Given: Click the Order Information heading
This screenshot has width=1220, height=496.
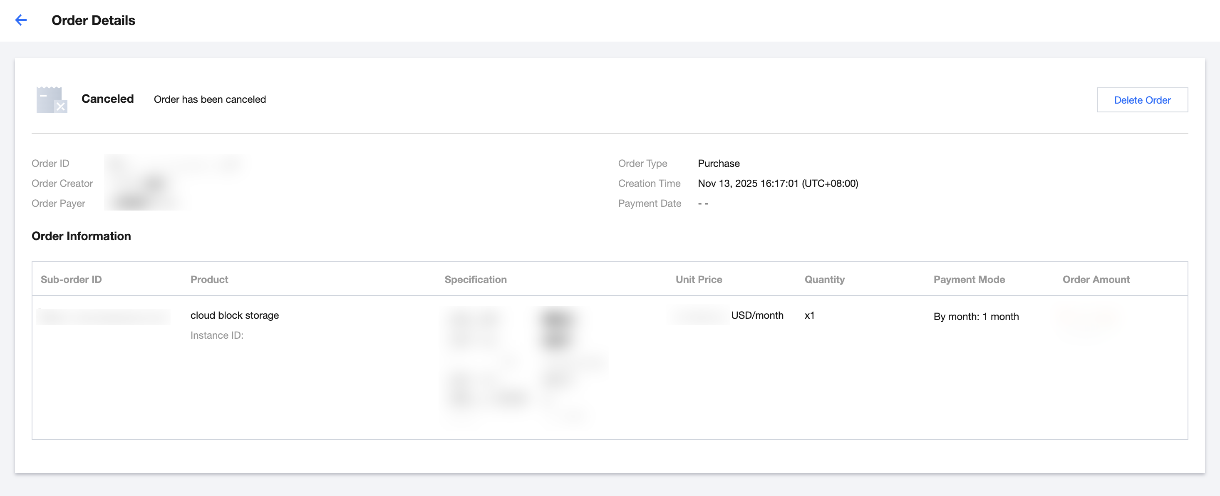Looking at the screenshot, I should (81, 236).
